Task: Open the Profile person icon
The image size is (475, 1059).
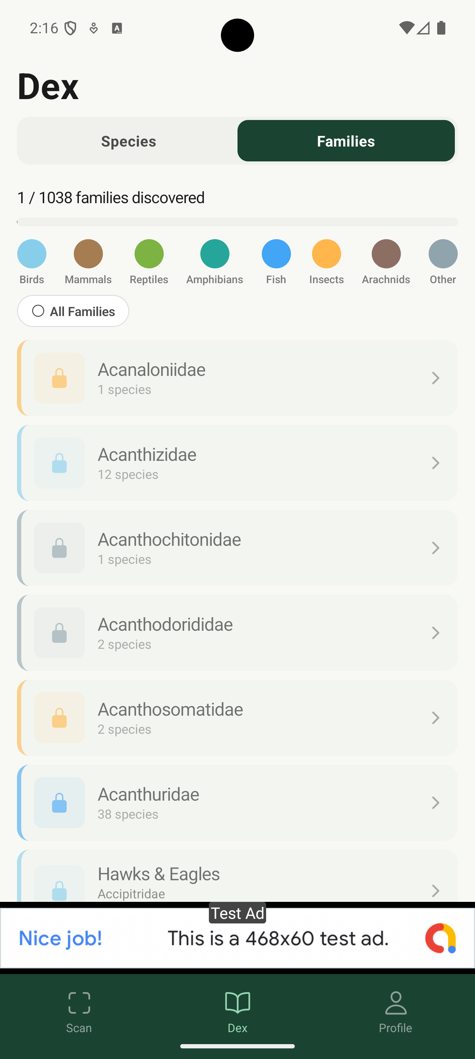Action: pos(395,1003)
